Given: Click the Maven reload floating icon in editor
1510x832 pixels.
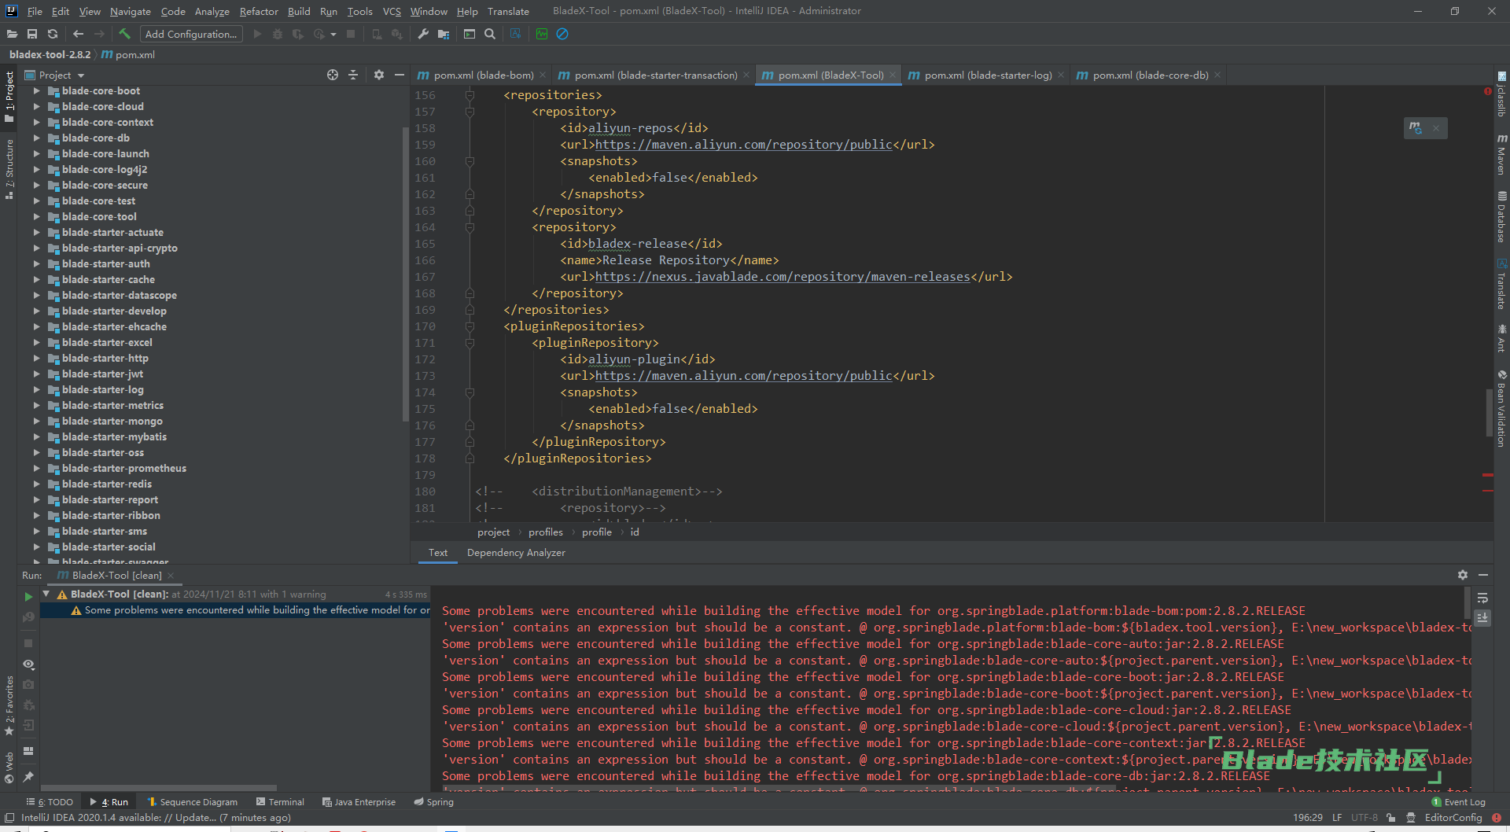Looking at the screenshot, I should 1416,127.
